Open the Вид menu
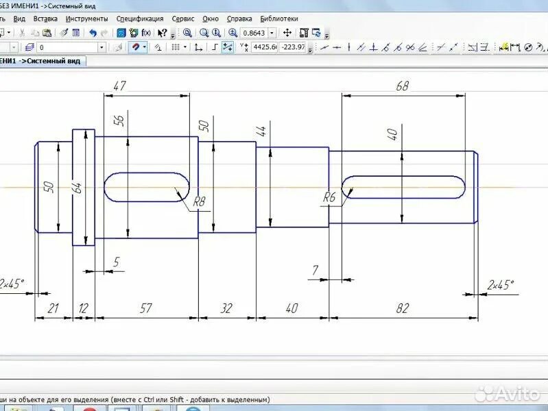 tap(19, 18)
